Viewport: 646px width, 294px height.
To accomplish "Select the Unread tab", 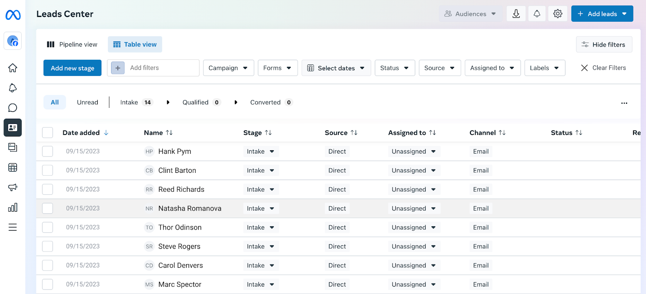I will coord(88,102).
